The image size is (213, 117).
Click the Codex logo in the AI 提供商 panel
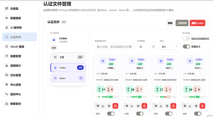(54, 40)
